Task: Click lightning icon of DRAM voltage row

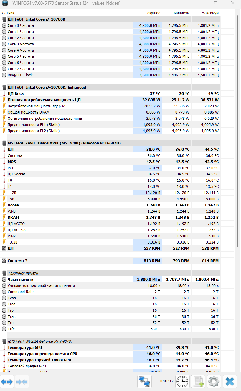Action: coord(4,217)
